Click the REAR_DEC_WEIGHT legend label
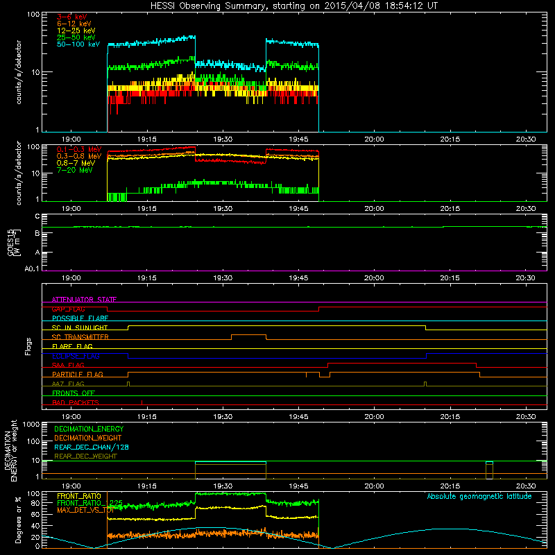 pyautogui.click(x=85, y=456)
